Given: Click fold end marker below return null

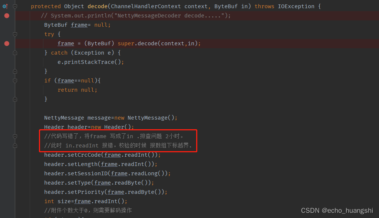Looking at the screenshot, I should 15,99.
